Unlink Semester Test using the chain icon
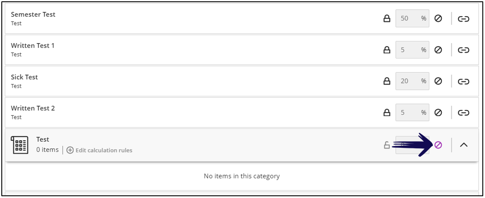 click(463, 19)
